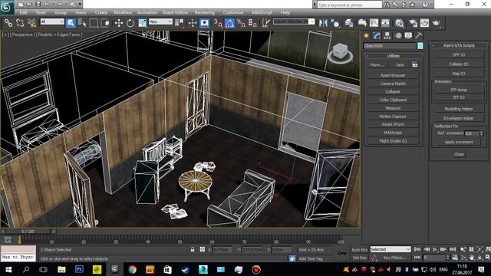This screenshot has height=276, width=491.
Task: Open the Material Editor icon
Action: point(399,23)
